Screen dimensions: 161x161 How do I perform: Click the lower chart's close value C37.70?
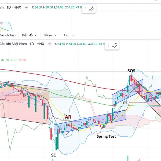pos(93,44)
